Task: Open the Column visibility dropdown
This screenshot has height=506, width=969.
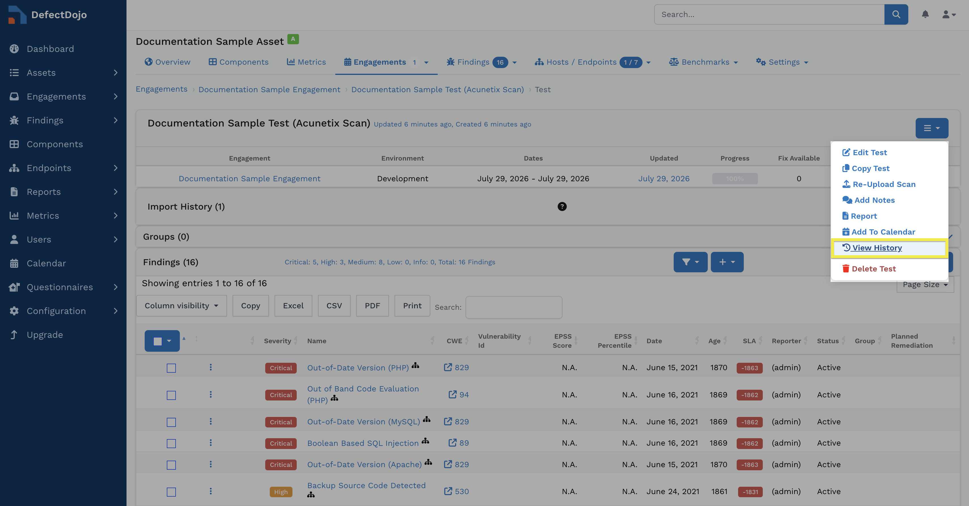Action: [x=181, y=305]
